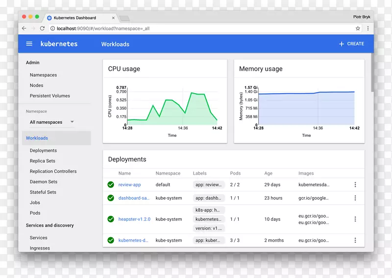Go to Deployments in the sidebar
Viewport: 392px width, 278px height.
click(43, 151)
